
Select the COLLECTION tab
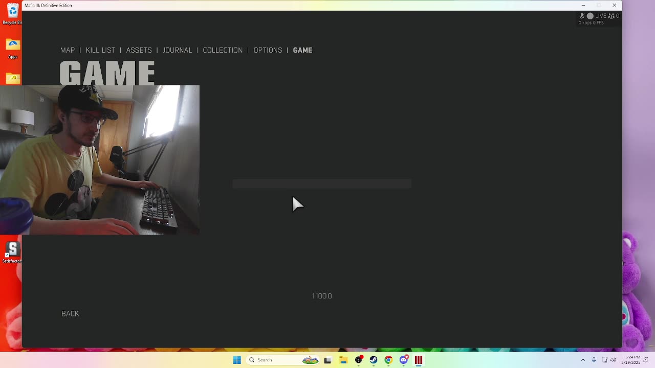coord(223,50)
